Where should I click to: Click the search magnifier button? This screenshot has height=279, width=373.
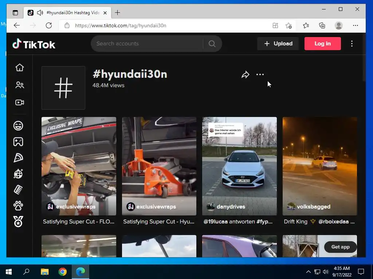click(x=212, y=44)
